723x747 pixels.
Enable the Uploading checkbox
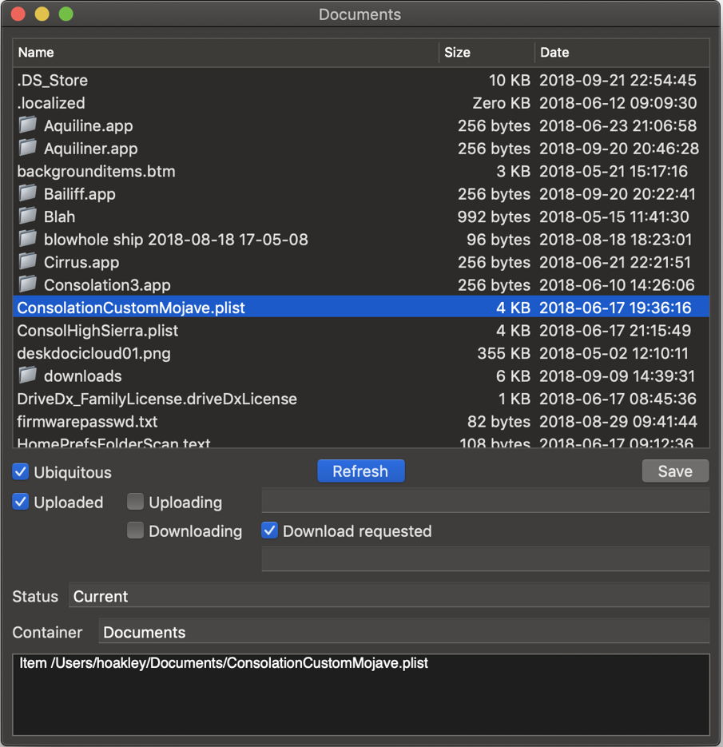136,503
